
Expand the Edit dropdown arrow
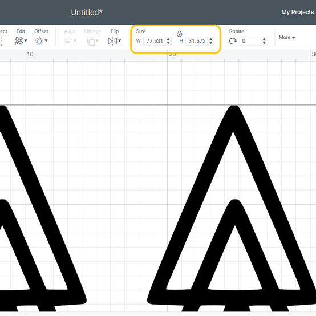point(26,40)
